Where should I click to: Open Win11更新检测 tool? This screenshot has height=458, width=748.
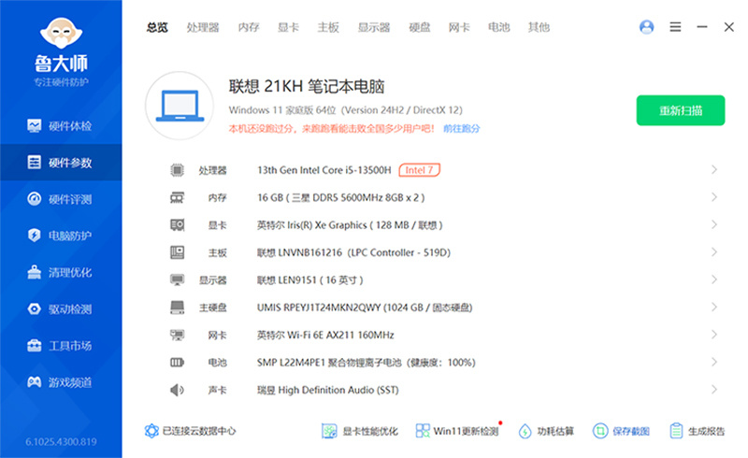click(x=457, y=431)
